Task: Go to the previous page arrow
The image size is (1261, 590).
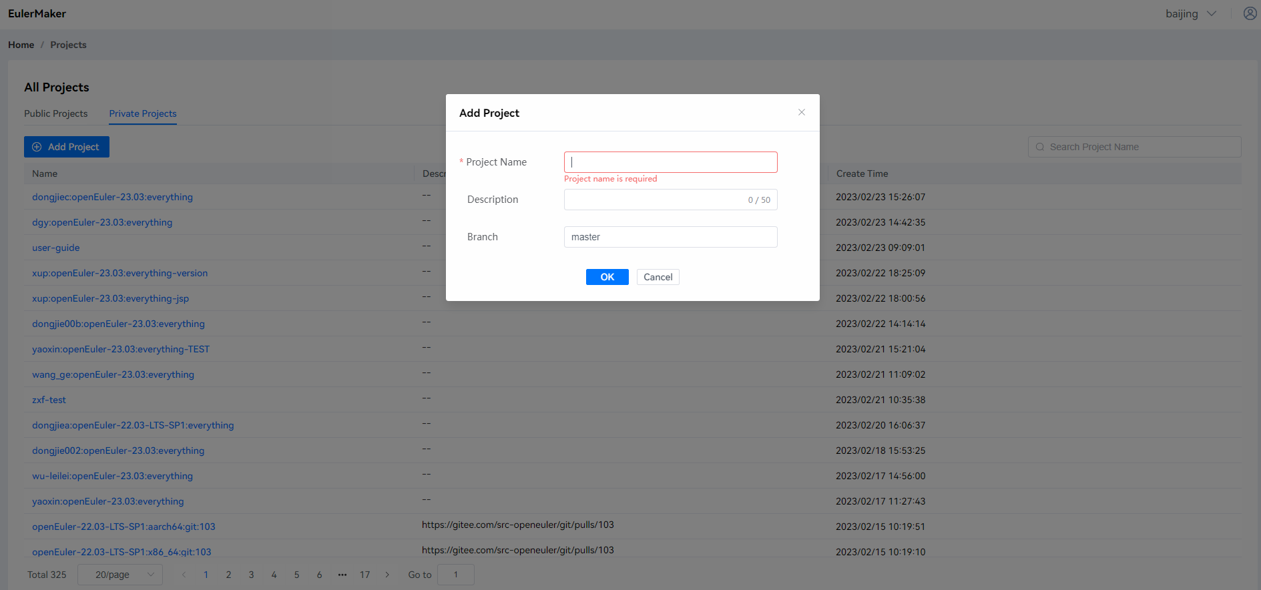Action: [184, 575]
